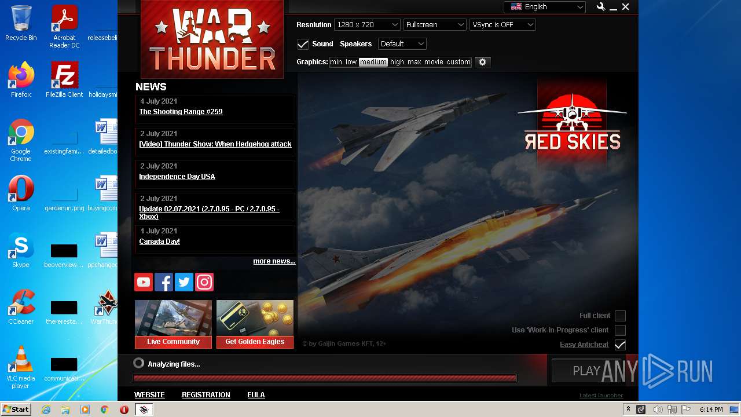Show hidden tray icons arrow
Viewport: 741px width, 417px height.
coord(628,409)
